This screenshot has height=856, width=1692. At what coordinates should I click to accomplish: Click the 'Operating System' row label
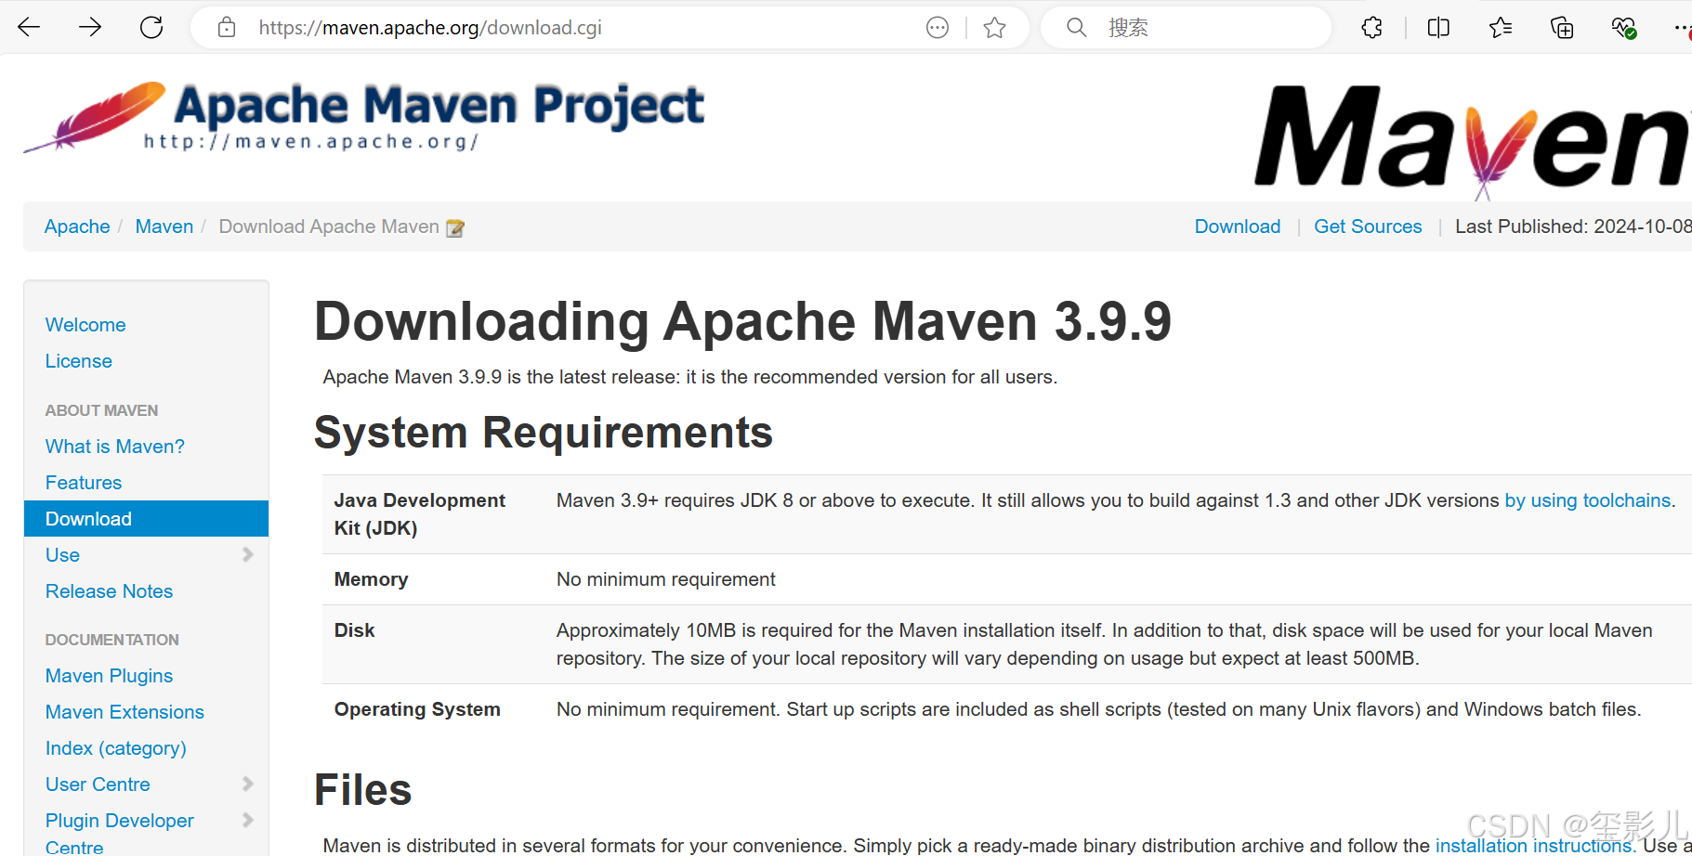click(417, 709)
